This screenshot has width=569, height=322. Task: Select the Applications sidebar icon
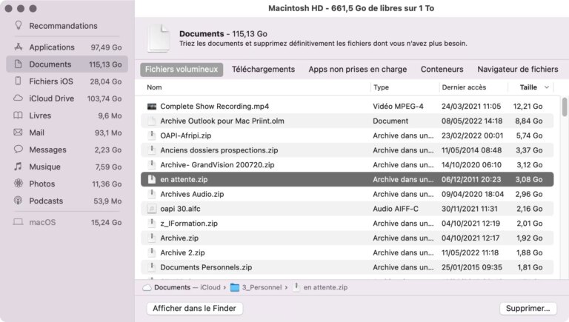click(18, 47)
